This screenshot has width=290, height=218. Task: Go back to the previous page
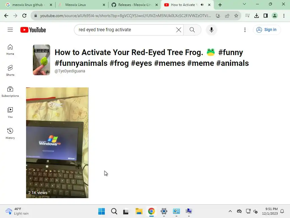6,16
